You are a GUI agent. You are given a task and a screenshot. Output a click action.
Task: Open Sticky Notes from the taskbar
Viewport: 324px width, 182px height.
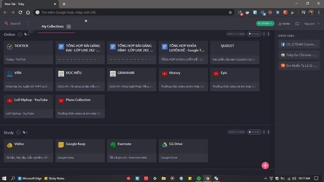54,178
